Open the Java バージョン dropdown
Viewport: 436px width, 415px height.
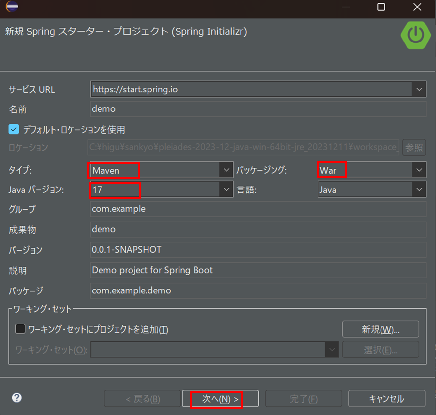tap(226, 189)
